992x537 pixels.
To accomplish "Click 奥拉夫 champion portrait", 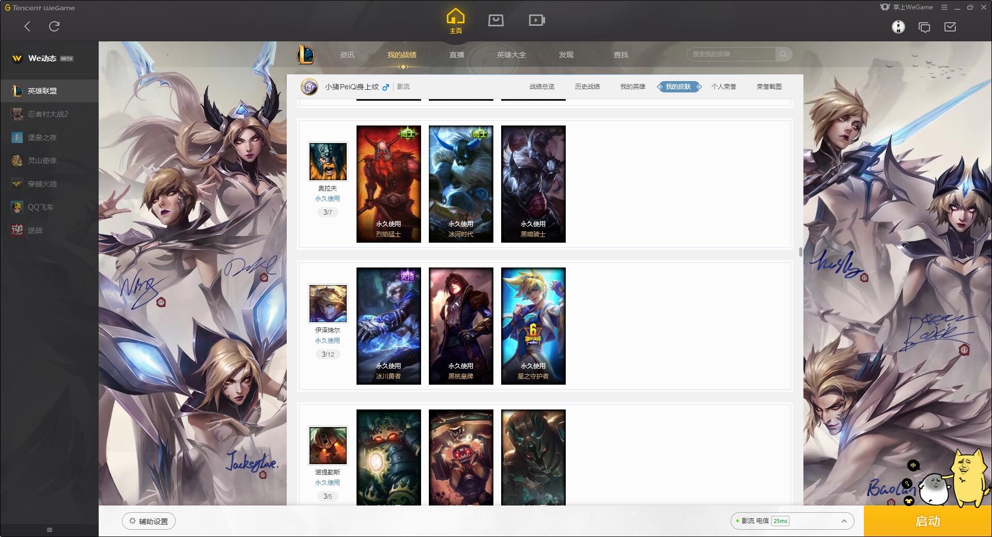I will pos(328,162).
